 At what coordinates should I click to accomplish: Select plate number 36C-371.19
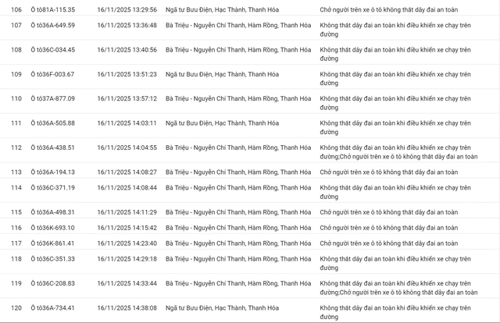pyautogui.click(x=56, y=187)
